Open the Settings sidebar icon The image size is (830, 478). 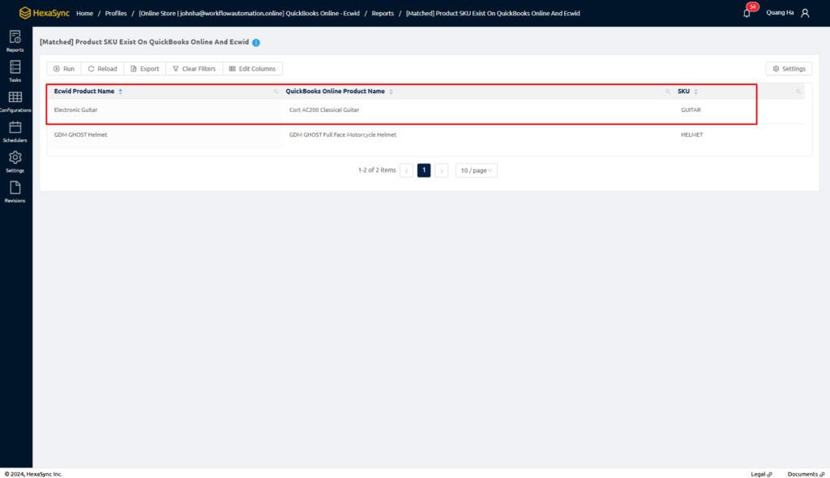click(15, 162)
